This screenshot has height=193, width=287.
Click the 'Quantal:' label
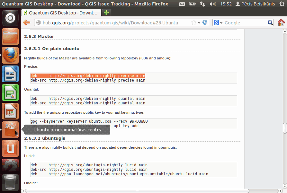(31, 90)
